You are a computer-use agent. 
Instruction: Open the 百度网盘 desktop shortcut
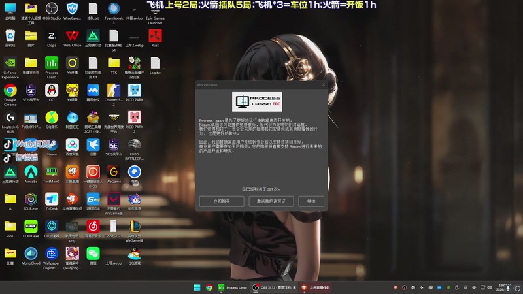(x=72, y=148)
